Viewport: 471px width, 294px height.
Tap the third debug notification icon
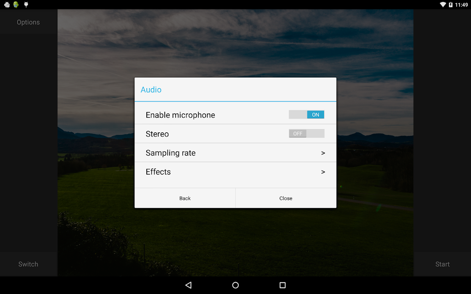(26, 4)
